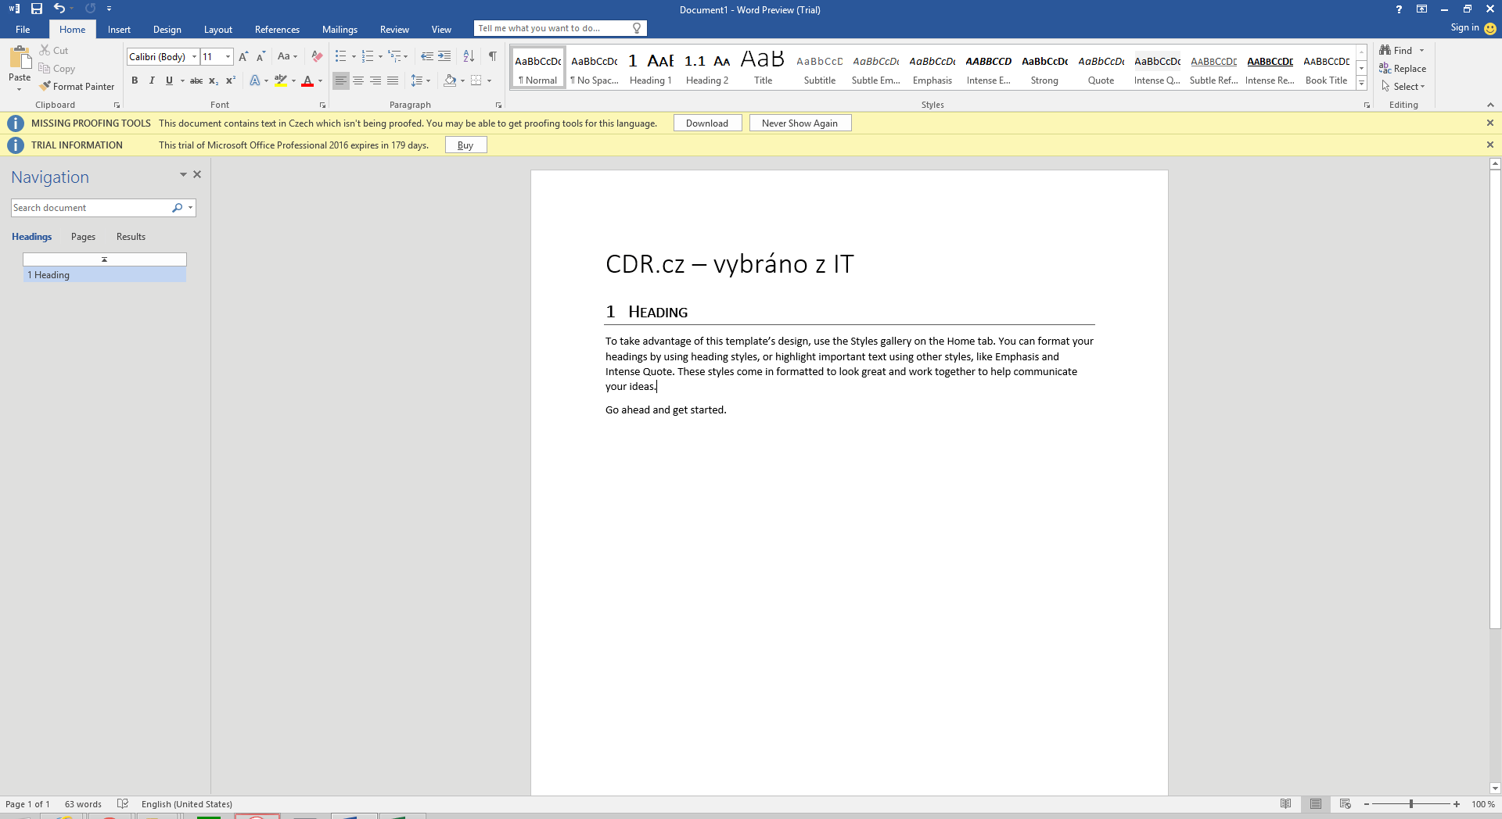Open the font name dropdown
Screen dimensions: 1502x819
click(194, 56)
